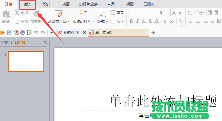Apply font color A button
The image size is (222, 121).
click(x=156, y=21)
